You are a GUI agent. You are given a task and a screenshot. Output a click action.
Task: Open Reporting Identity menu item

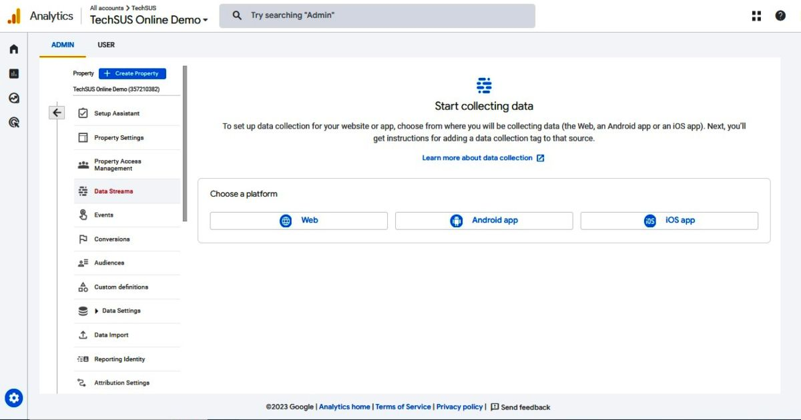[x=127, y=359]
